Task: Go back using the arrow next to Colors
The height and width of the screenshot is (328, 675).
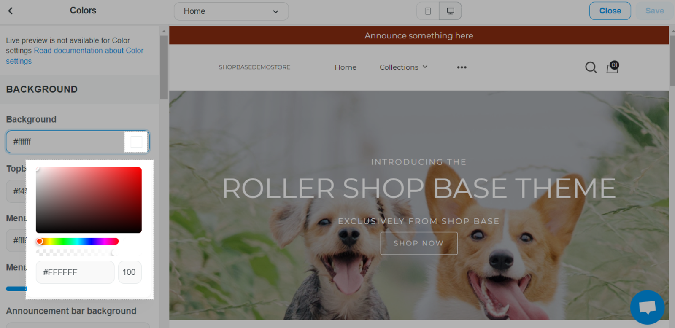Action: click(x=11, y=11)
